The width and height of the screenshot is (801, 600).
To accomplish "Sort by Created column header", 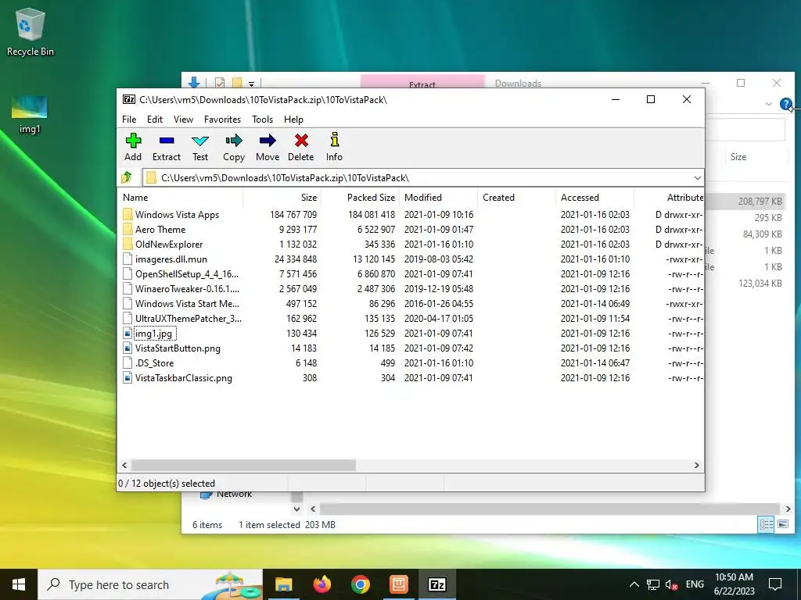I will click(x=516, y=198).
